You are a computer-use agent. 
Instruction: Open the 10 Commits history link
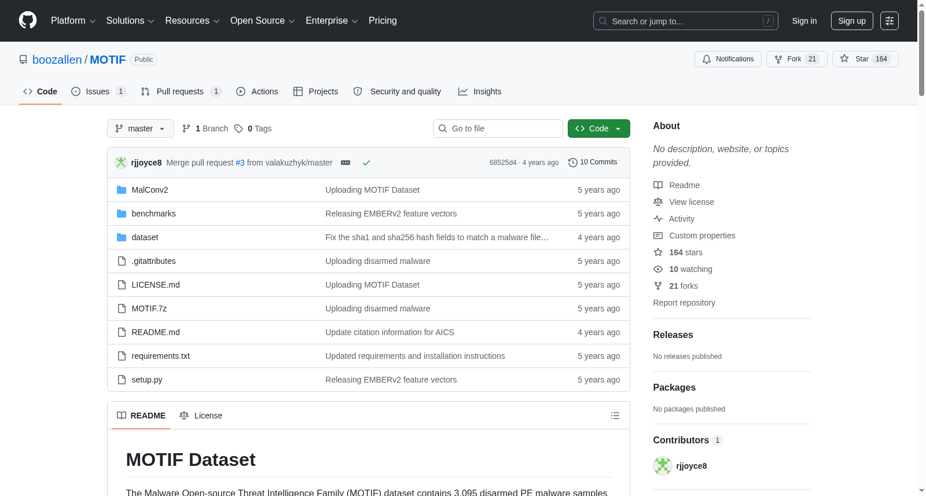[593, 162]
